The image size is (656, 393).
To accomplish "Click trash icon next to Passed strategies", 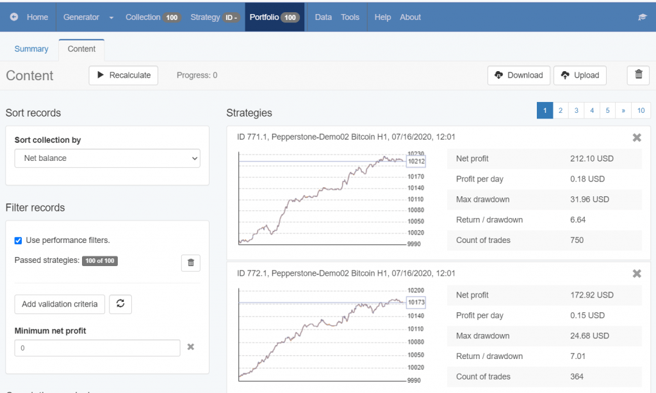I will (190, 262).
